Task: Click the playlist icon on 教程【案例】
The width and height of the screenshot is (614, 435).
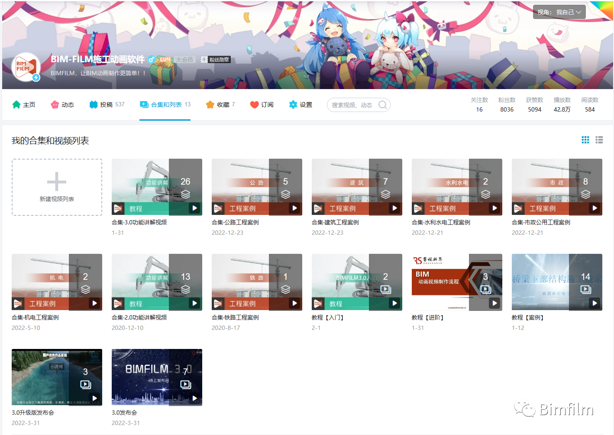Action: [x=585, y=289]
